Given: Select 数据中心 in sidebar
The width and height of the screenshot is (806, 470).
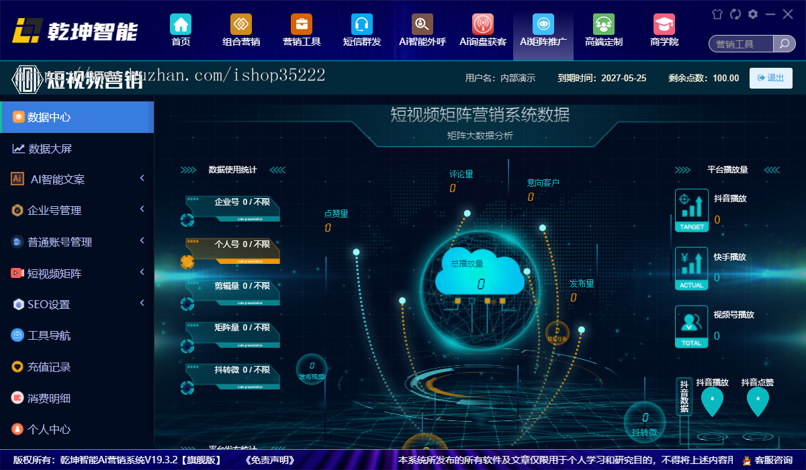Looking at the screenshot, I should (x=77, y=117).
